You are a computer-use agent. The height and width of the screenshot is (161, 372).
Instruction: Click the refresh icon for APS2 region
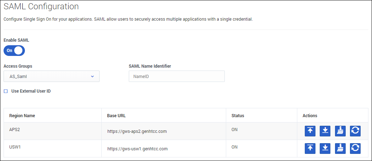pos(355,131)
